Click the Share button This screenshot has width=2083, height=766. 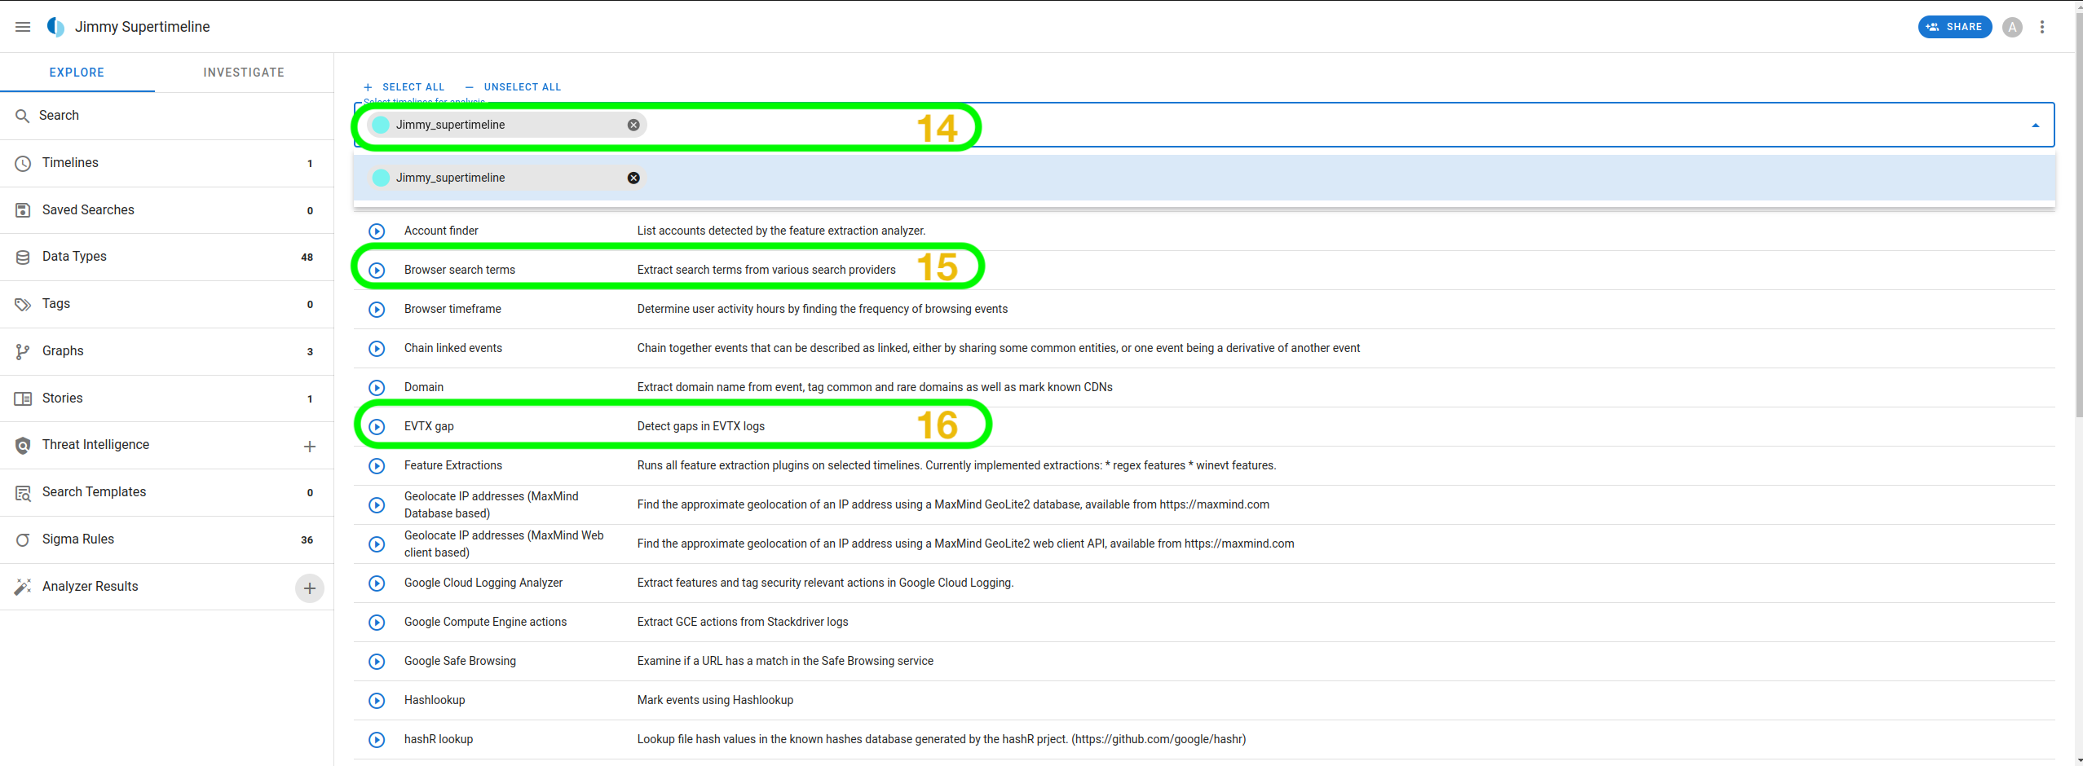pyautogui.click(x=1954, y=27)
